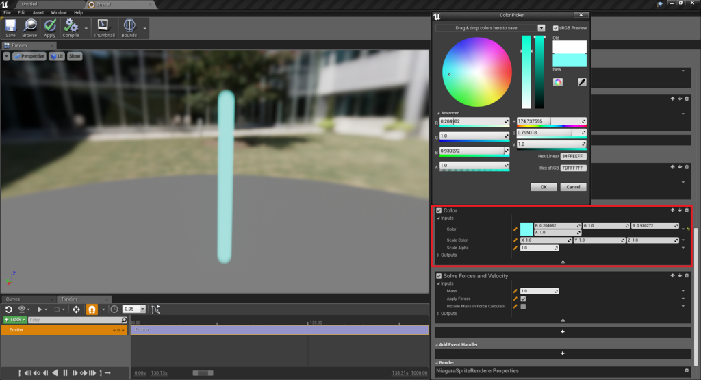The image size is (701, 380).
Task: Click the play reverse button
Action: (x=55, y=373)
